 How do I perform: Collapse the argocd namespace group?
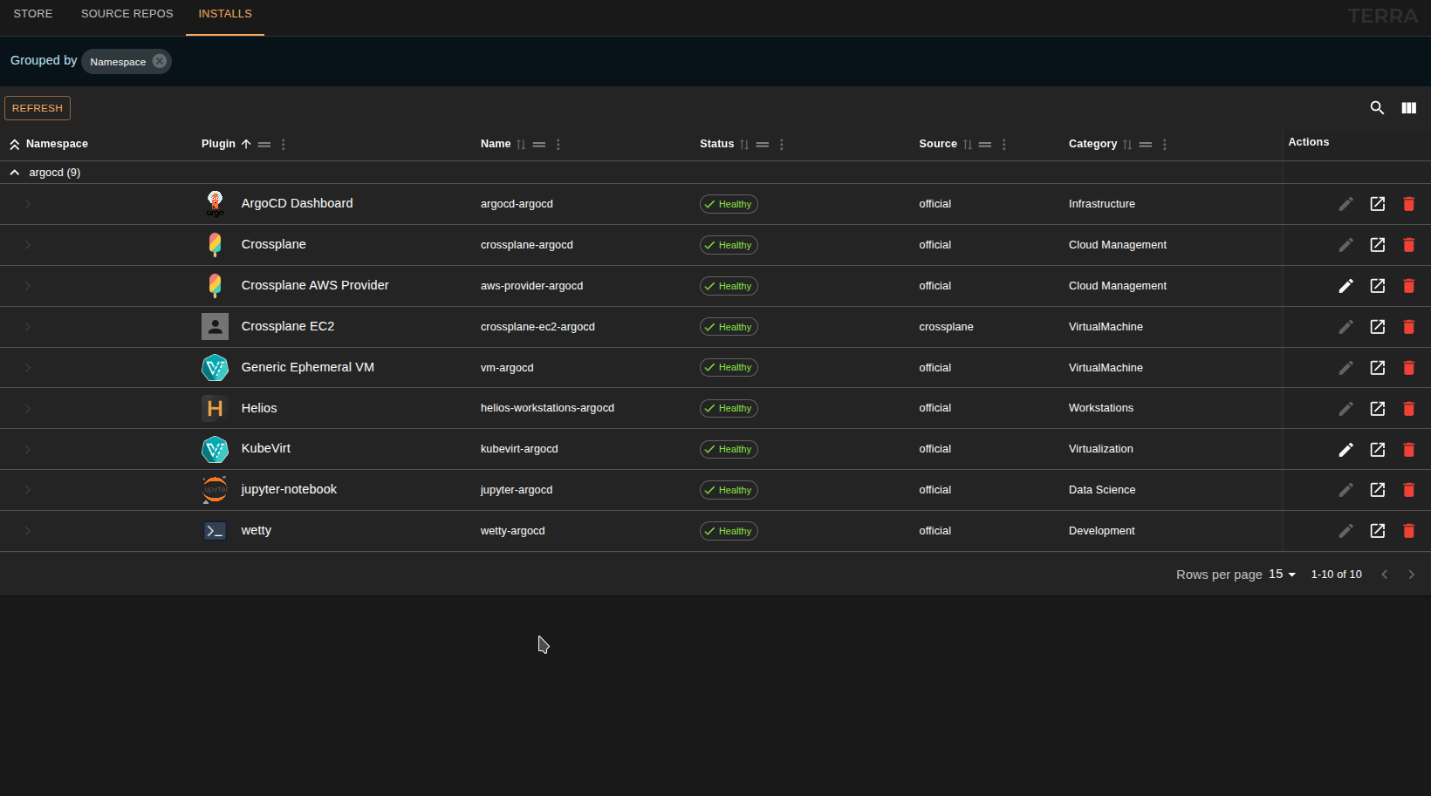[x=15, y=173]
